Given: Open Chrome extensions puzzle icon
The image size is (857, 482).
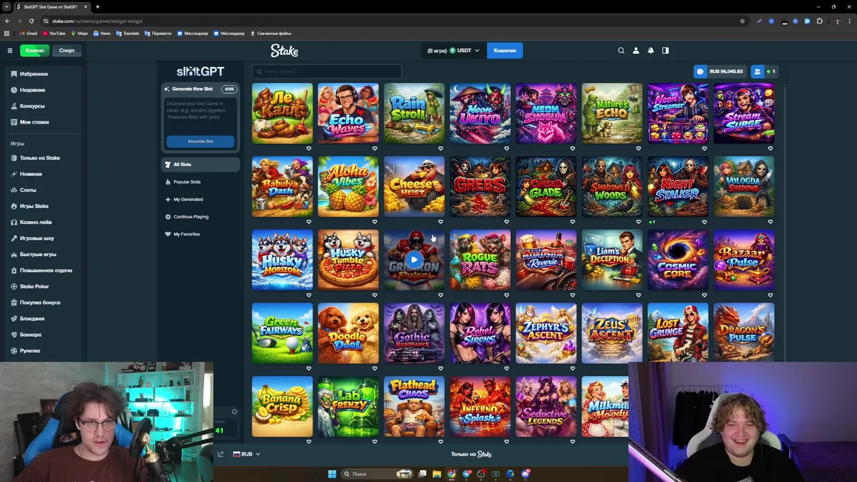Looking at the screenshot, I should (820, 21).
